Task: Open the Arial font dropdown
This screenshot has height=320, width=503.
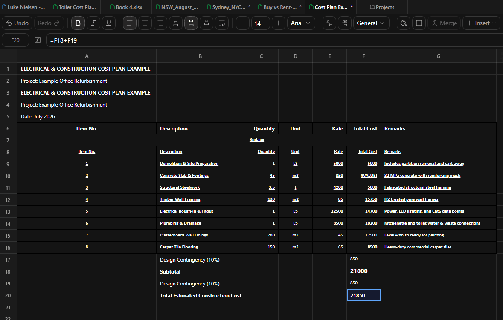Action: click(301, 23)
